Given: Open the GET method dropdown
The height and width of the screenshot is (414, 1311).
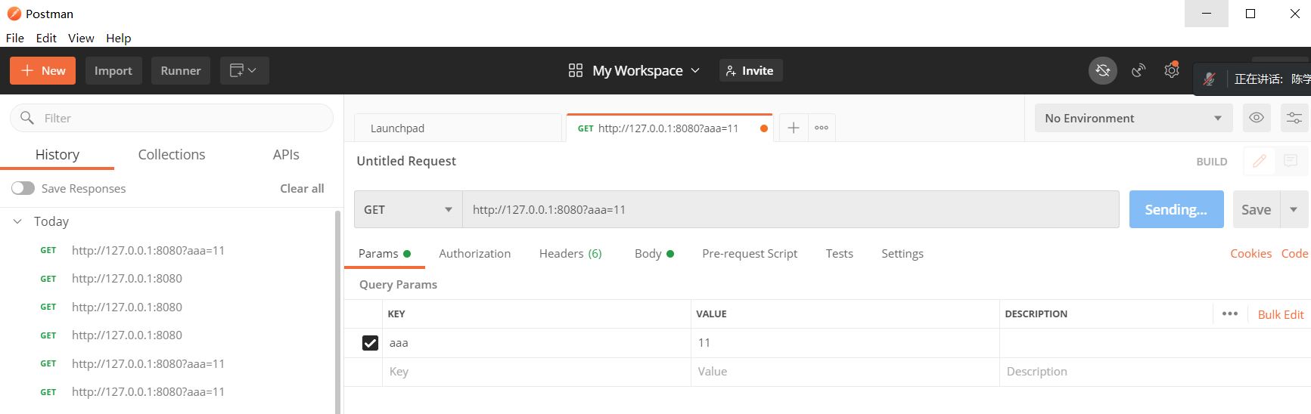Looking at the screenshot, I should pyautogui.click(x=408, y=210).
